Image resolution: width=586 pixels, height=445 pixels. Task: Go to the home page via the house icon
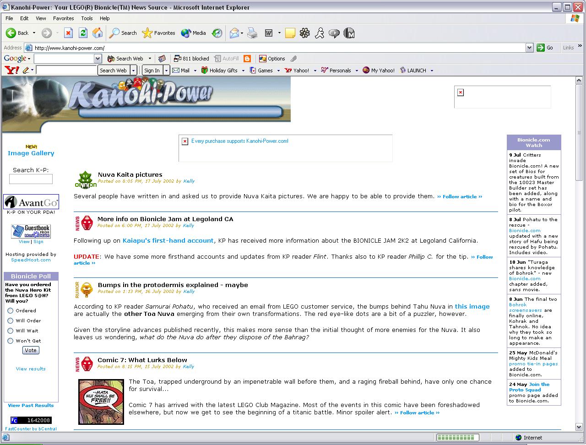98,33
